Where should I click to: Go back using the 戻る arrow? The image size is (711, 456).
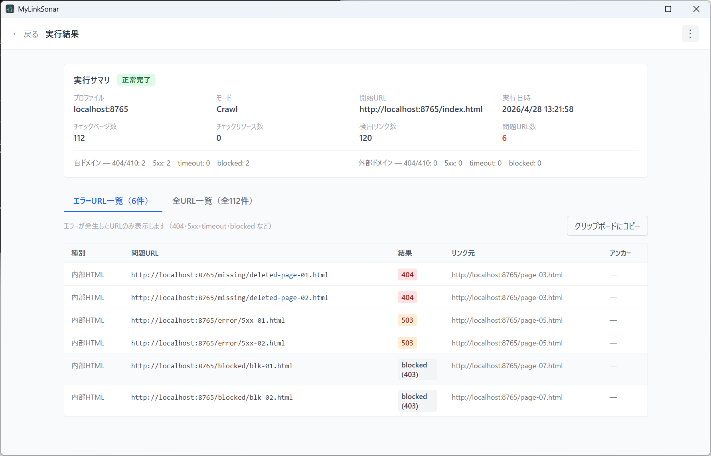(x=26, y=34)
